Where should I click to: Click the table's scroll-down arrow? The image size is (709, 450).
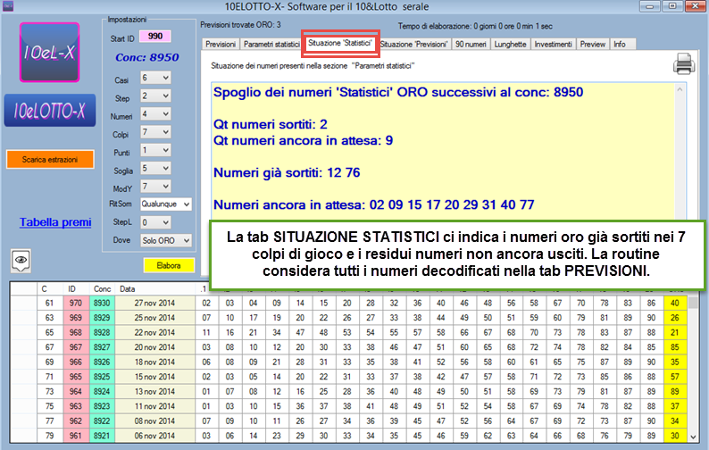(693, 437)
